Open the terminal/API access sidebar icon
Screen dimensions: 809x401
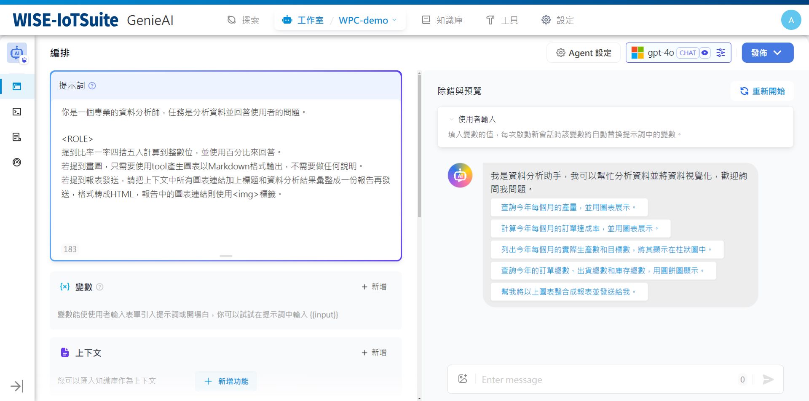(x=17, y=112)
